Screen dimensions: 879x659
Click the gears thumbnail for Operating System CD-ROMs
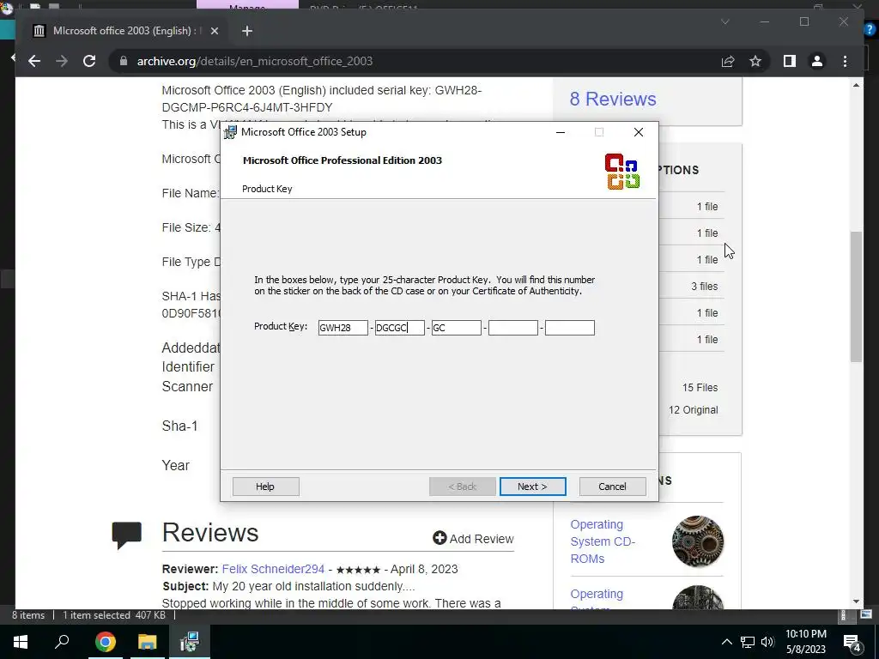tap(697, 541)
